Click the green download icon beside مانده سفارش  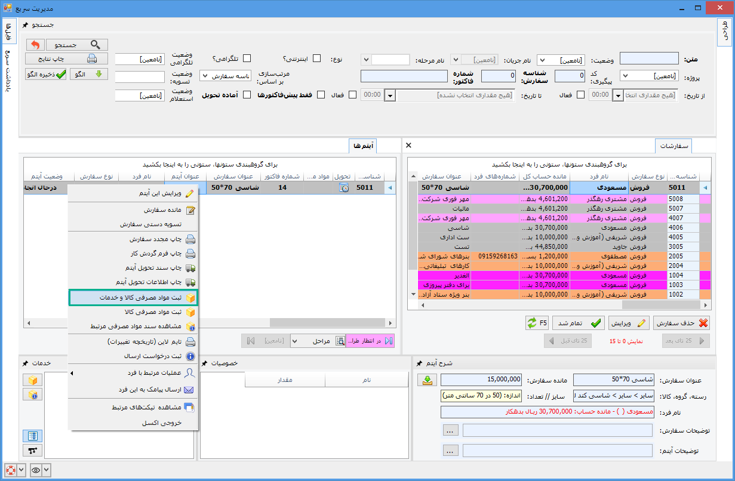click(428, 380)
